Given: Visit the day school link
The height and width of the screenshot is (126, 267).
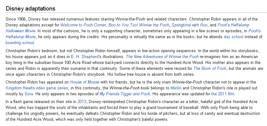Looking at the screenshot, I should [x=233, y=37].
